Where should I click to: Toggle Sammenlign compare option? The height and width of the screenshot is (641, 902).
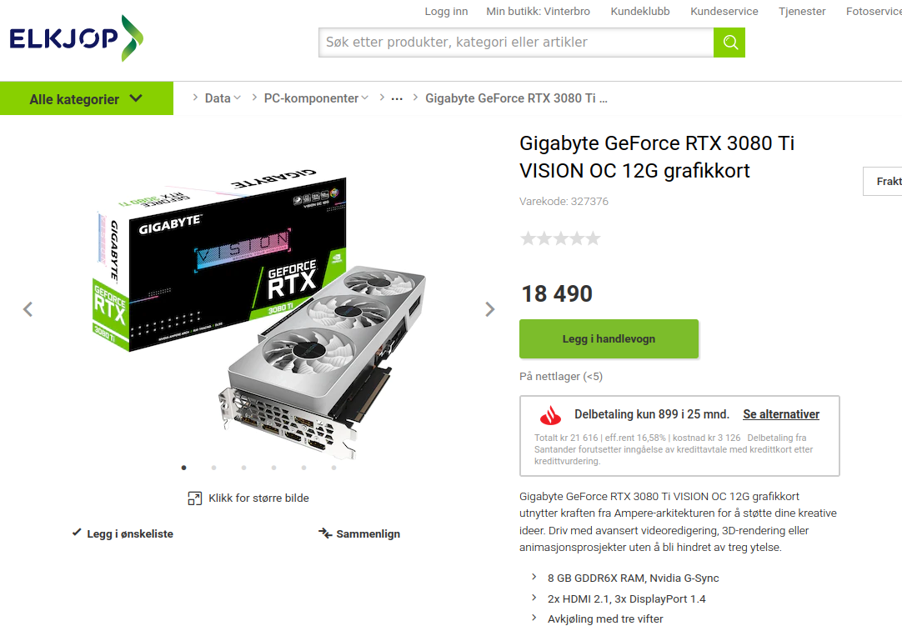(x=359, y=533)
